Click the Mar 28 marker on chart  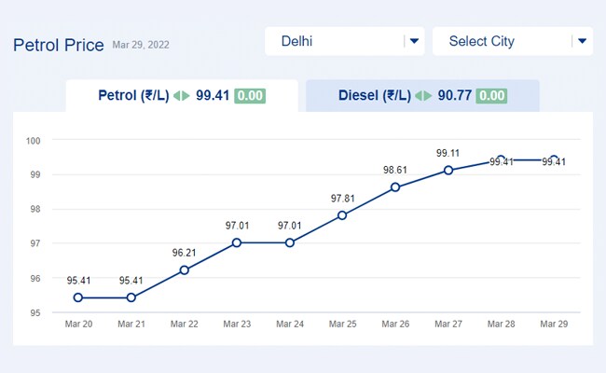[x=501, y=159]
